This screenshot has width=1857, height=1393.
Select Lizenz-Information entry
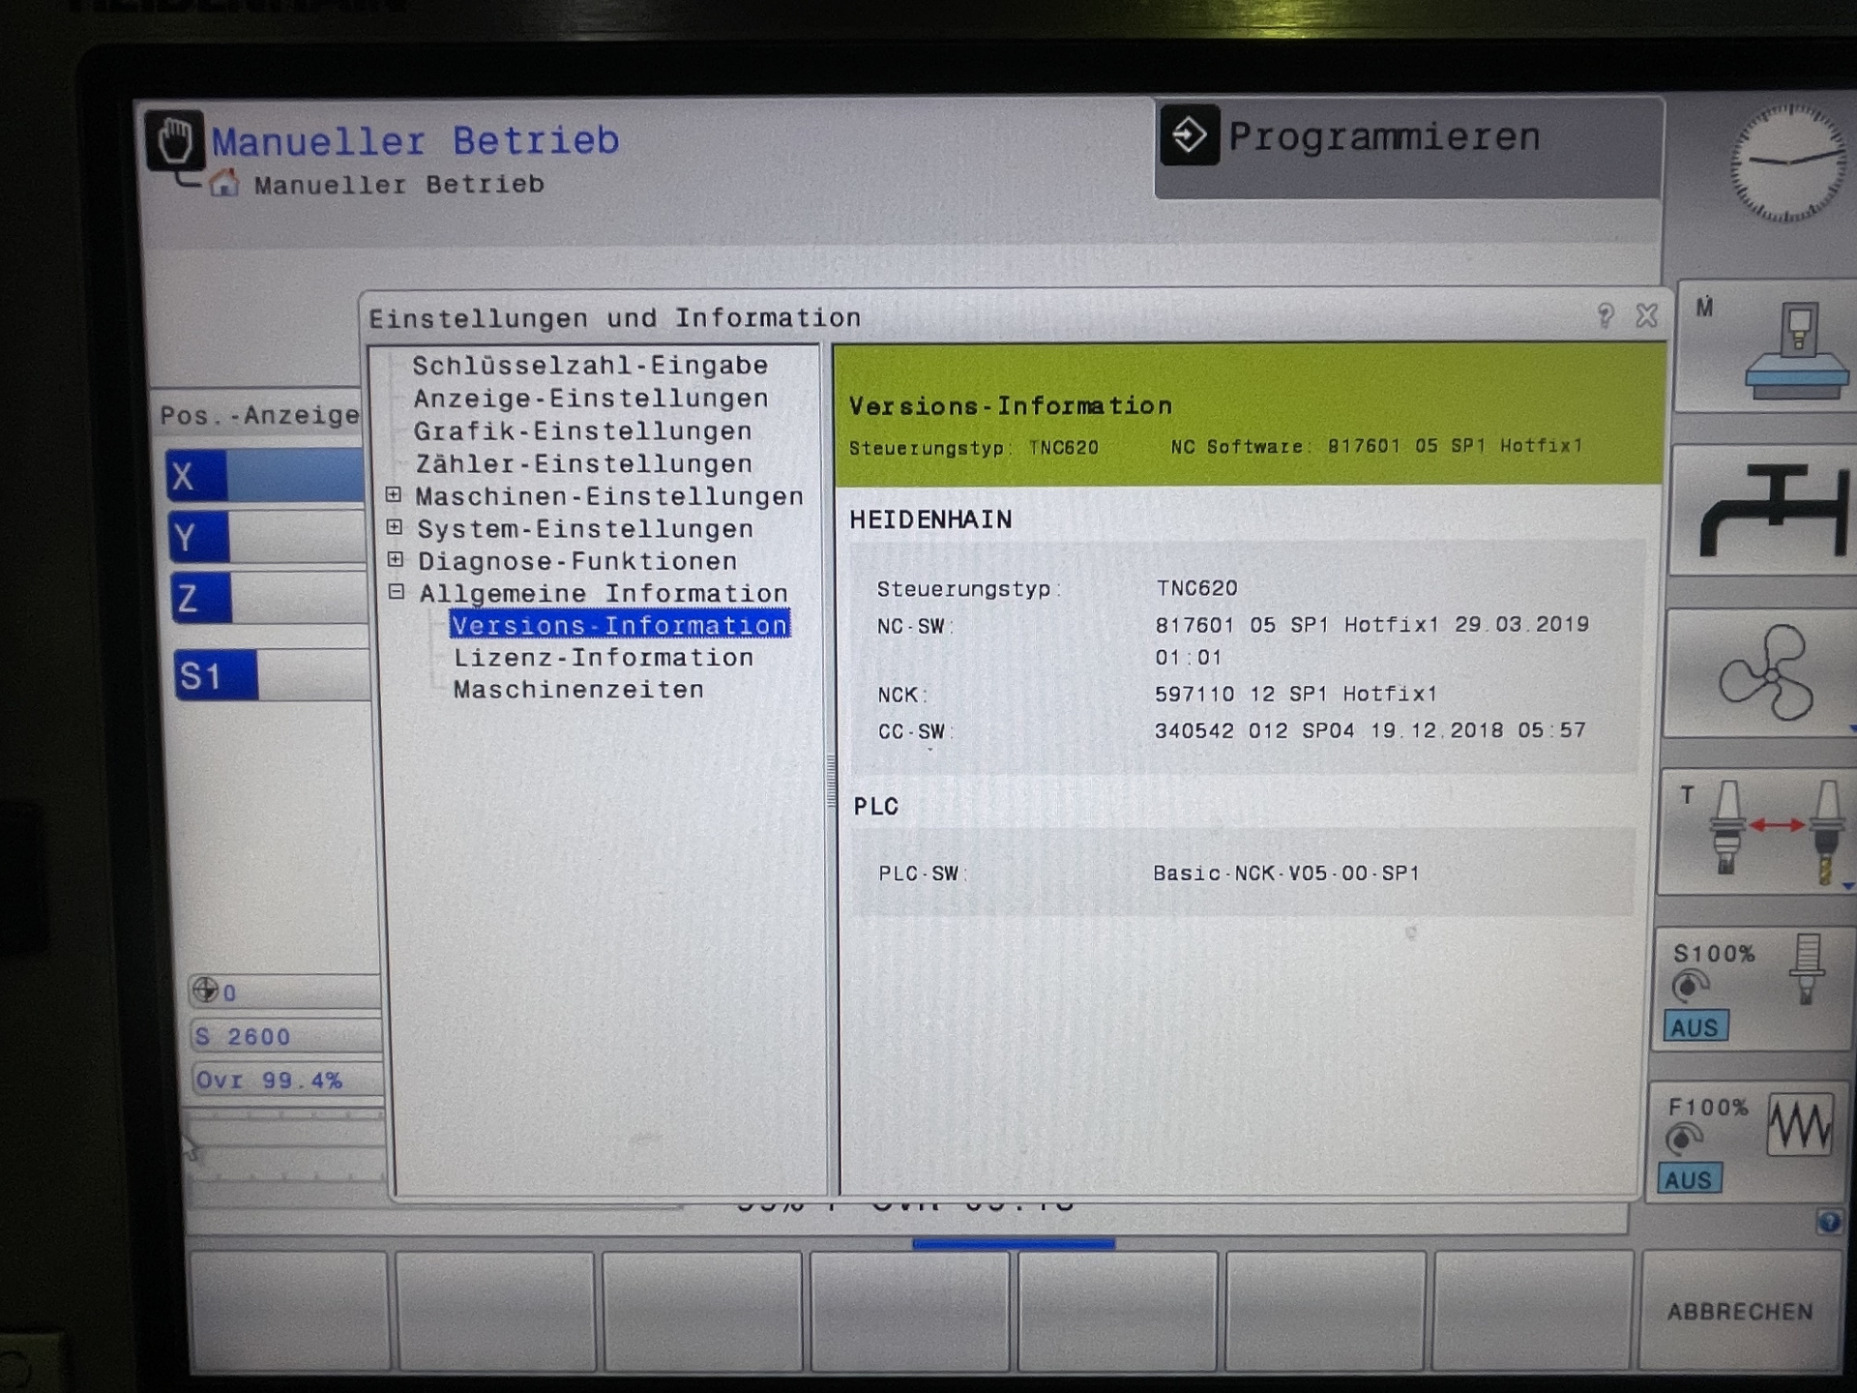[604, 658]
